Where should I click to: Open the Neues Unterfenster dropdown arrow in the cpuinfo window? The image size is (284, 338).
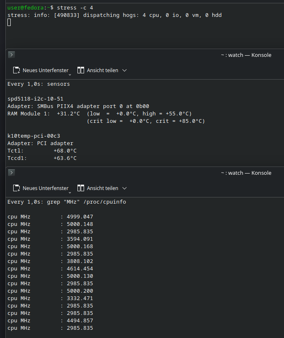(x=70, y=192)
